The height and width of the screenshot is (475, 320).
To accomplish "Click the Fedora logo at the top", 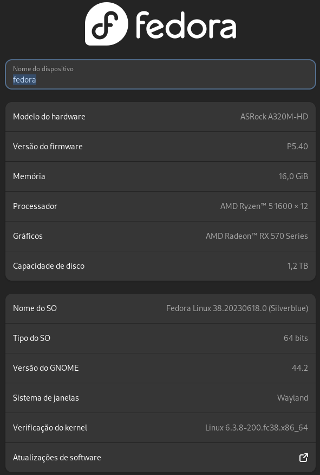I will click(160, 24).
